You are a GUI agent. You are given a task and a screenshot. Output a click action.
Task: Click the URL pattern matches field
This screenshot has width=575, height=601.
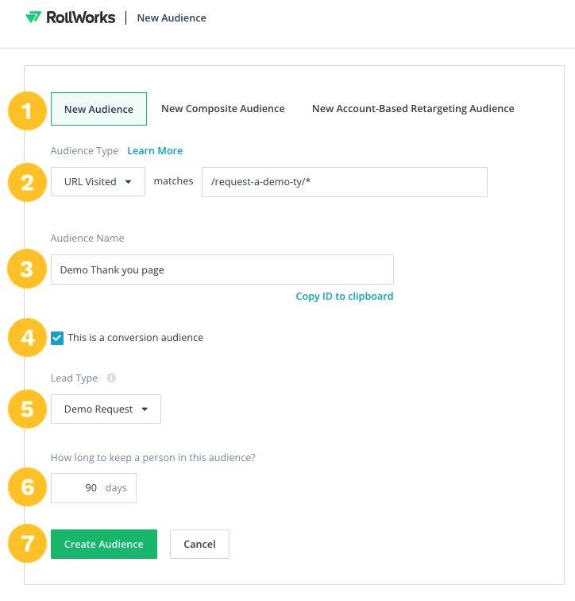coord(345,182)
